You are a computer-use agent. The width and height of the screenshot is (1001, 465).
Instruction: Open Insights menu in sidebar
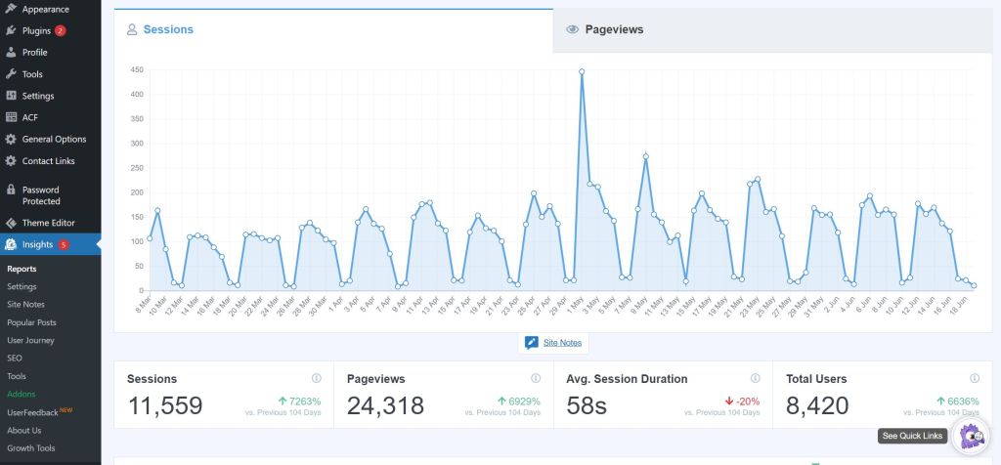click(x=37, y=244)
